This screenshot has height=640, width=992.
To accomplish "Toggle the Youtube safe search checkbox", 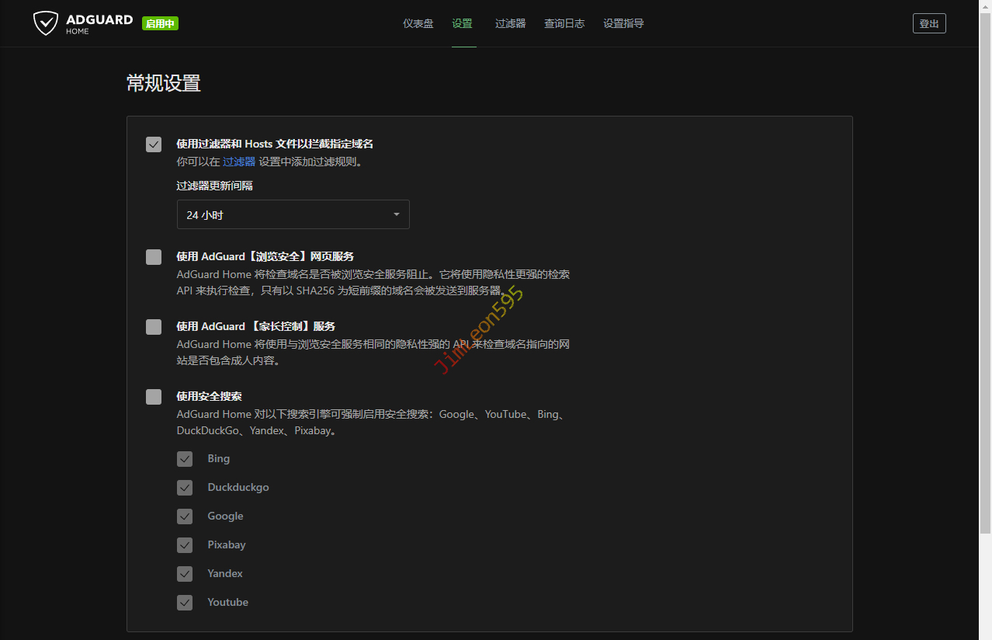I will pyautogui.click(x=185, y=603).
